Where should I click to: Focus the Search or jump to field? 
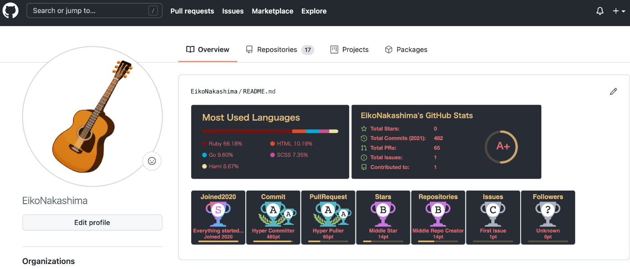tap(94, 11)
